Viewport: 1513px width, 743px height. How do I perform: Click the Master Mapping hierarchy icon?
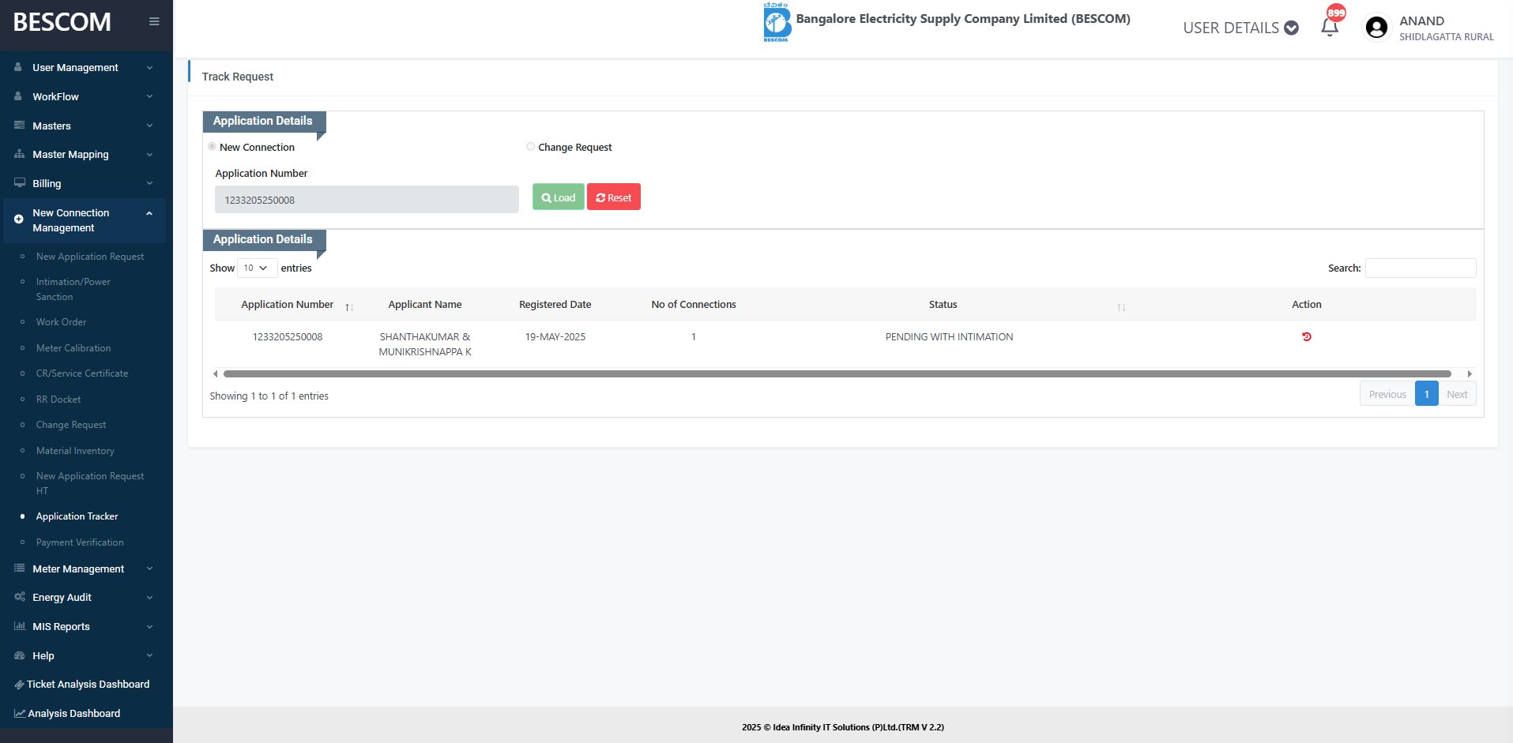point(19,154)
